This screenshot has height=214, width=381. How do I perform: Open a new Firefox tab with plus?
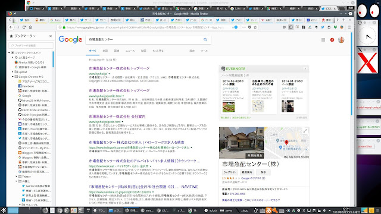(x=343, y=20)
